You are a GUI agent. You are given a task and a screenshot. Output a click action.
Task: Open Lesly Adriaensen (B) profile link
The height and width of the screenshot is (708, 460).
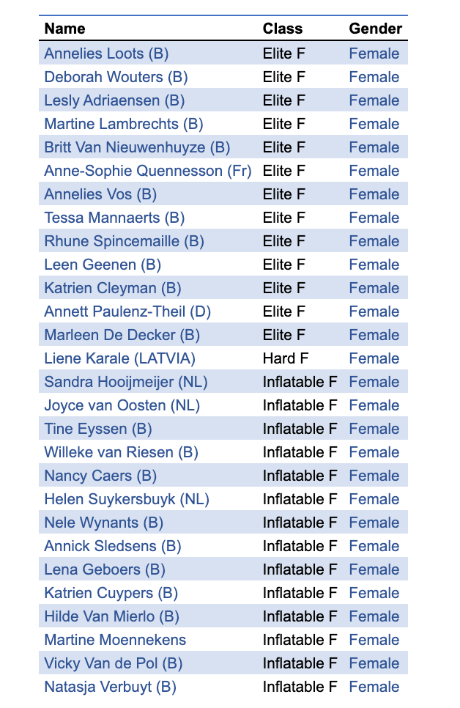(114, 100)
